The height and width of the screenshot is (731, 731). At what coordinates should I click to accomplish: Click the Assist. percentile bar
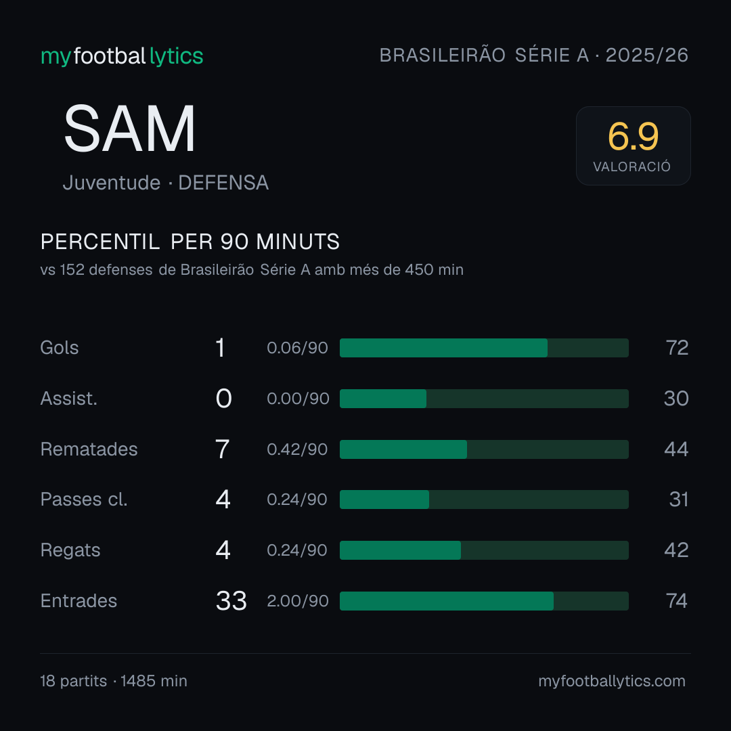pos(484,399)
